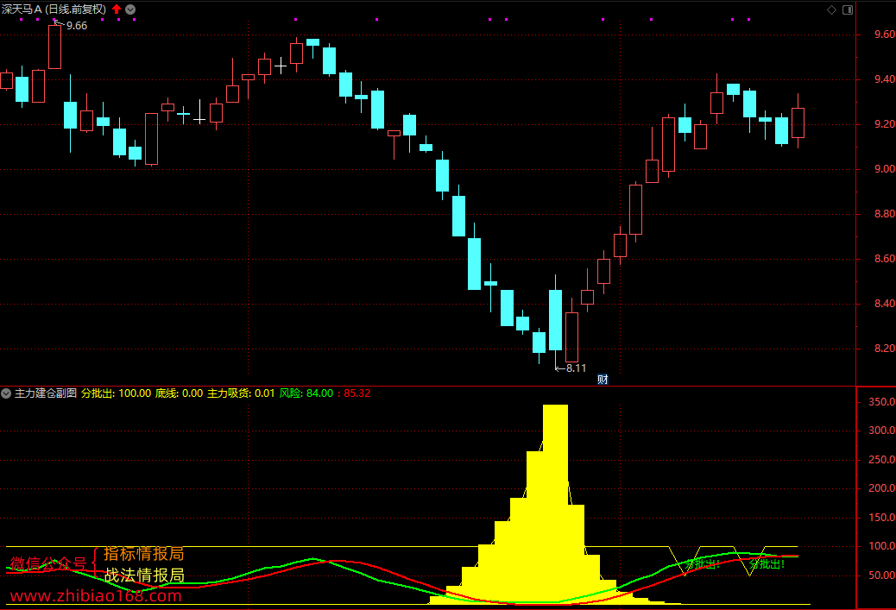896x610 pixels.
Task: Click the 8.11 low price label
Action: [x=576, y=368]
